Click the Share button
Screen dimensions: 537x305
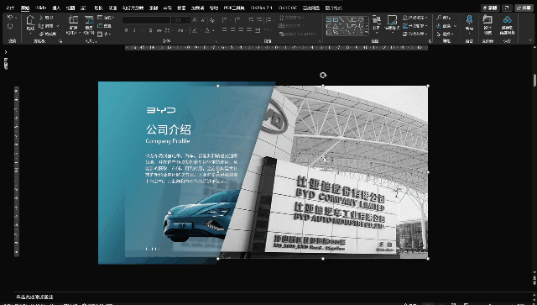[524, 8]
